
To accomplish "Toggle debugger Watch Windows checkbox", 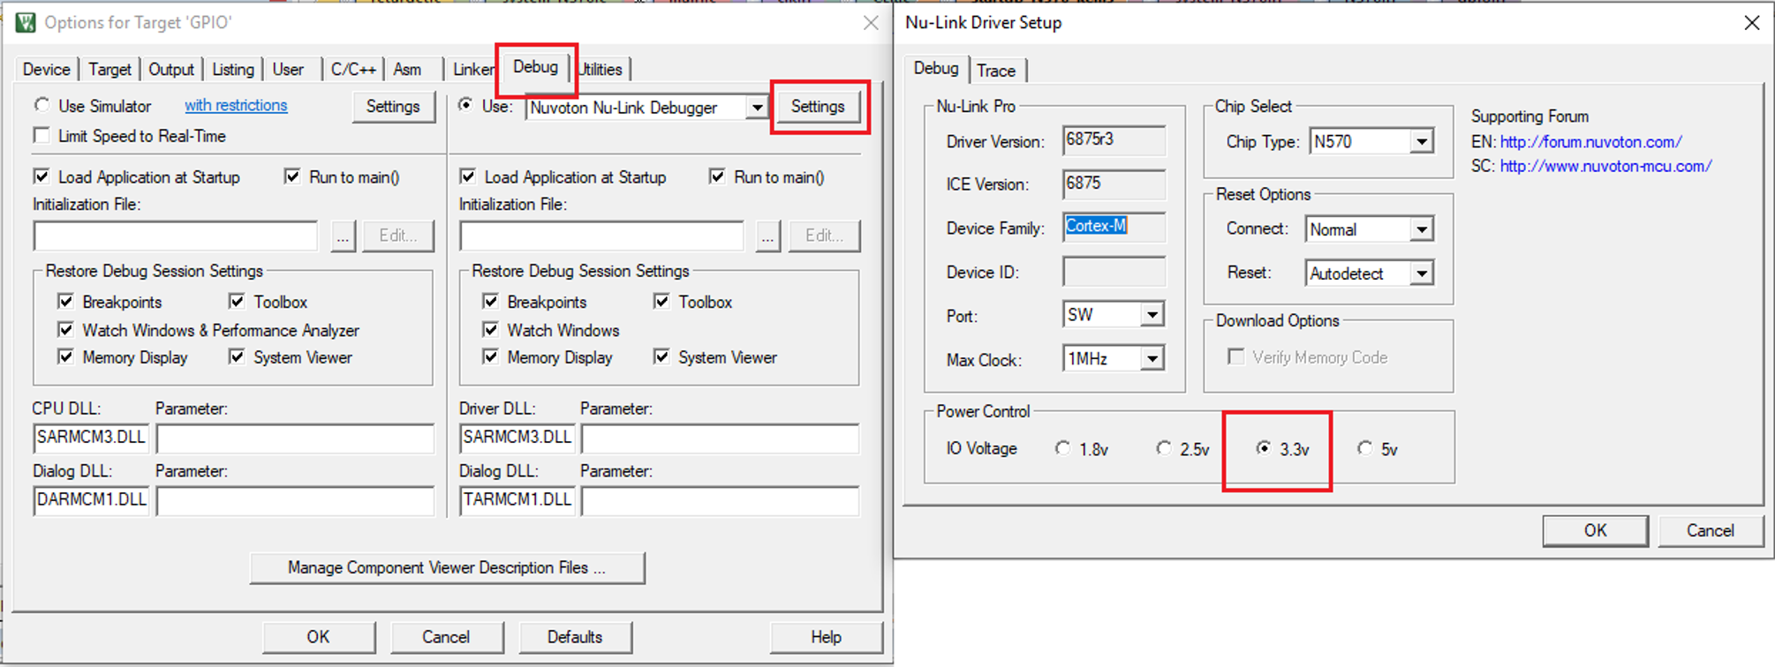I will click(490, 330).
